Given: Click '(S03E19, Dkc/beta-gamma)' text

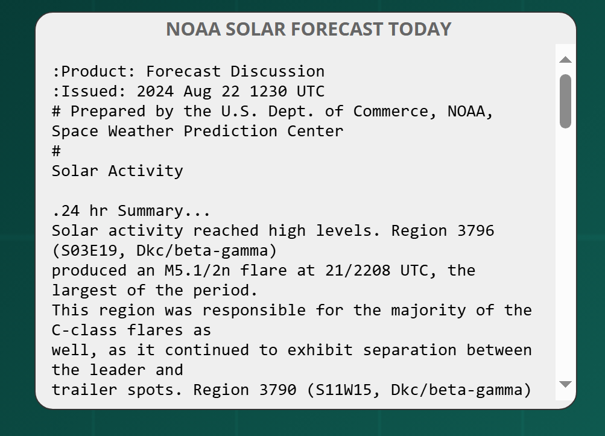Looking at the screenshot, I should point(165,251).
